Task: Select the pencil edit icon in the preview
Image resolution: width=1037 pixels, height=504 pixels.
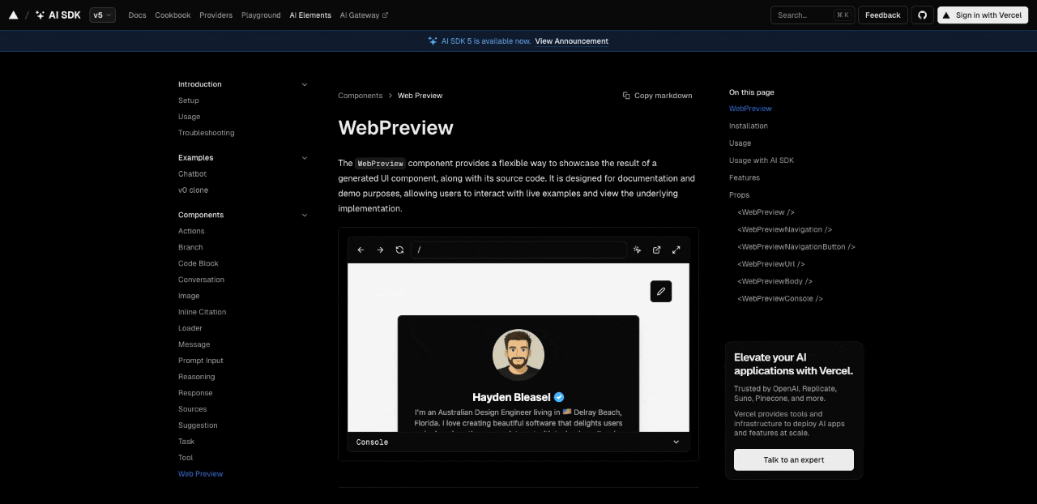Action: (x=660, y=291)
